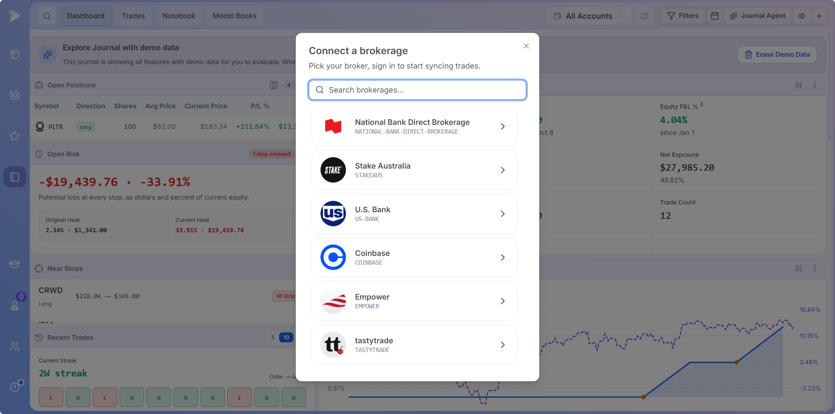Viewport: 835px width, 414px height.
Task: Close the Connect a brokerage dialog
Action: (526, 46)
